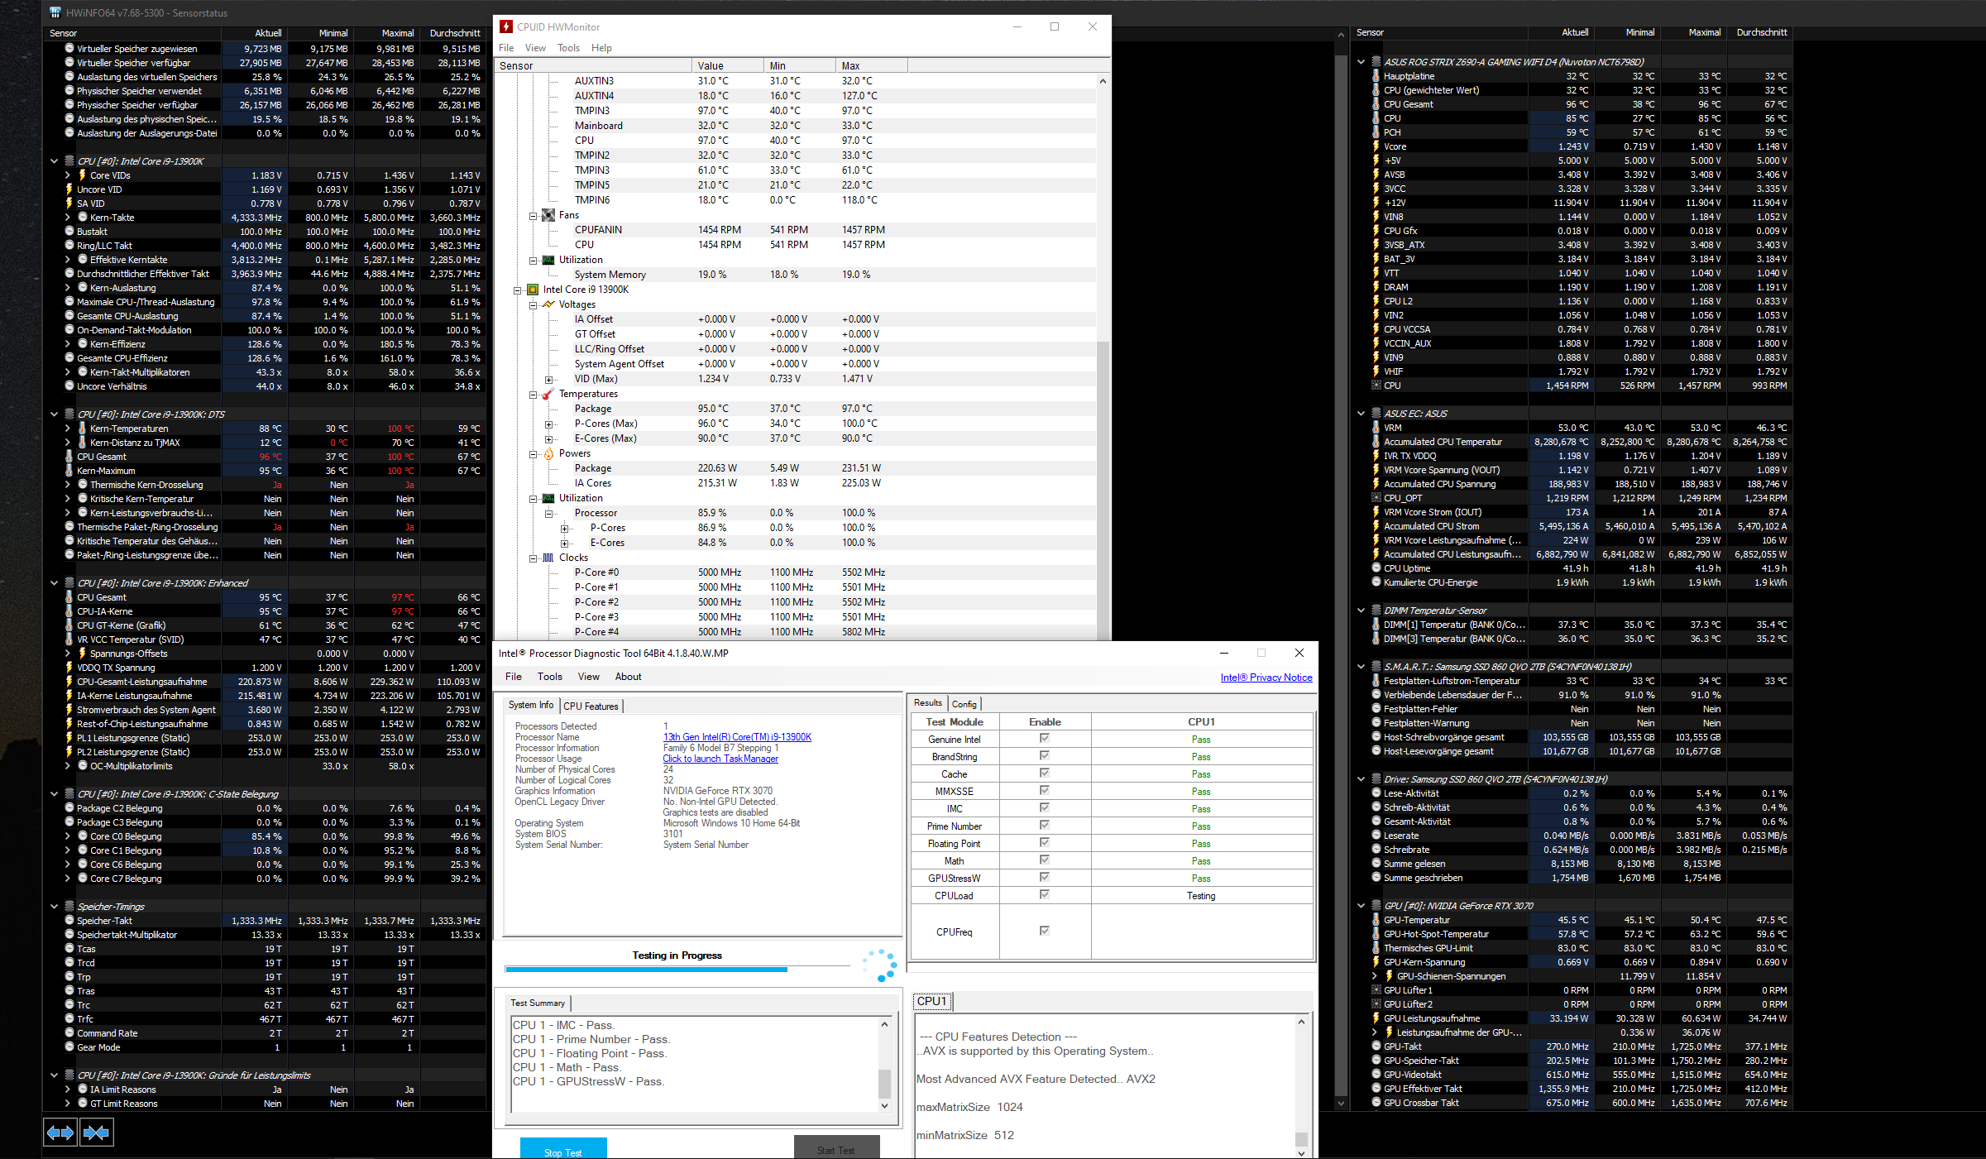Image resolution: width=1986 pixels, height=1159 pixels.
Task: Click the Fans icon in HWMonitor tree
Action: [x=548, y=215]
